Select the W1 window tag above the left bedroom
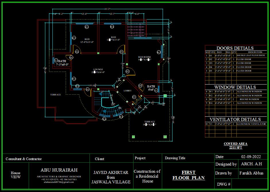270x192 pixels. tap(87, 27)
